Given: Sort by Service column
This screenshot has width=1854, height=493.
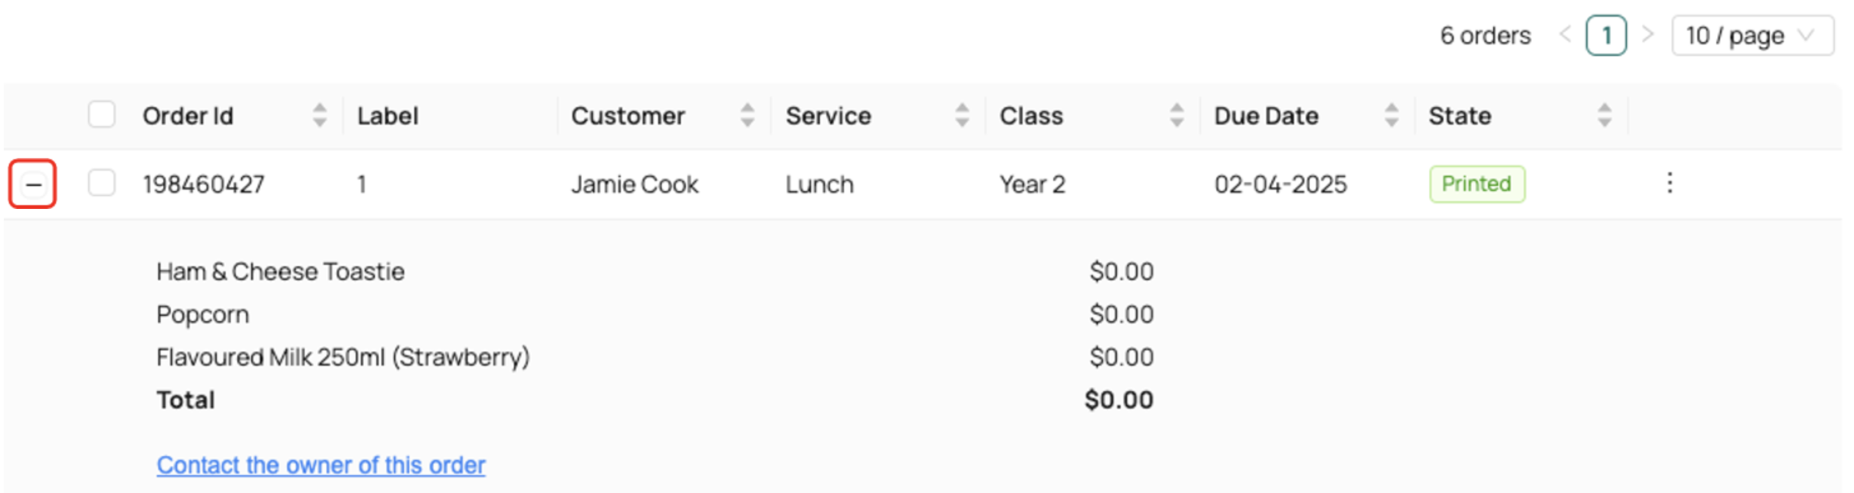Looking at the screenshot, I should point(961,116).
